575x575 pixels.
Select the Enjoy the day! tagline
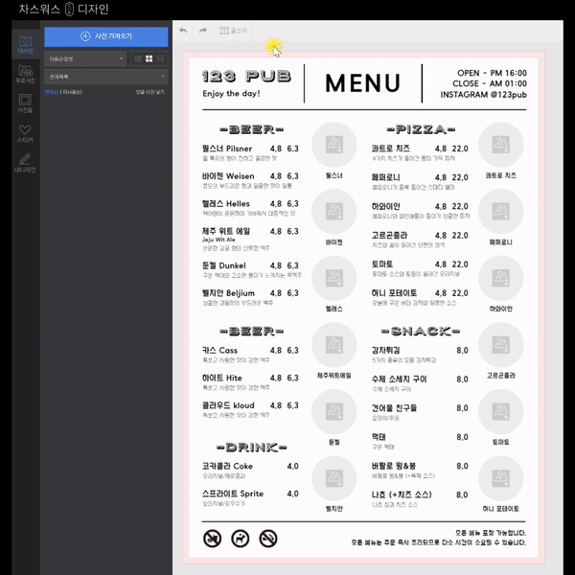tap(231, 94)
